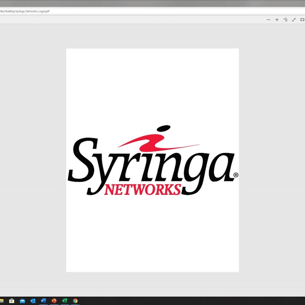305x305 pixels.
Task: Open File Explorer from the taskbar
Action: [x=1, y=301]
